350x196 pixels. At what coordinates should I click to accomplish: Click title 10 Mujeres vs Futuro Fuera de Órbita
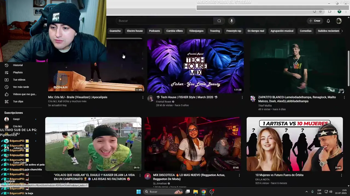(279, 175)
